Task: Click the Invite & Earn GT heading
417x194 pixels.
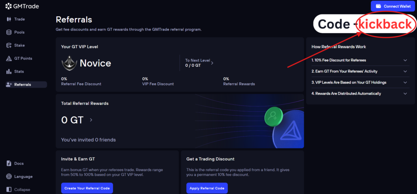Action: point(78,159)
